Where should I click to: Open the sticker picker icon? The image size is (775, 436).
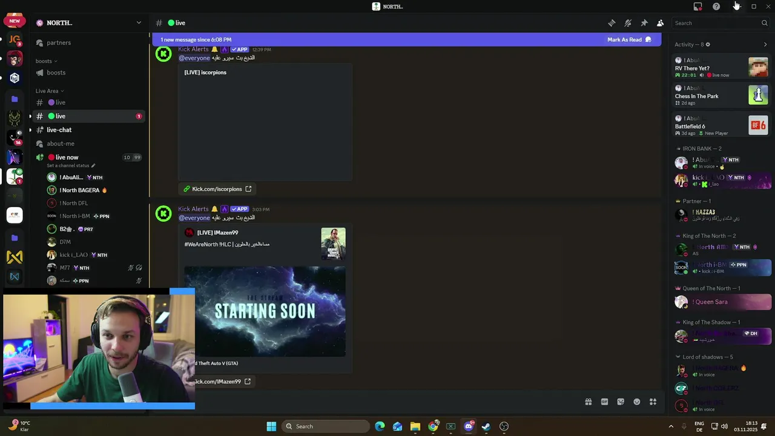pos(621,402)
